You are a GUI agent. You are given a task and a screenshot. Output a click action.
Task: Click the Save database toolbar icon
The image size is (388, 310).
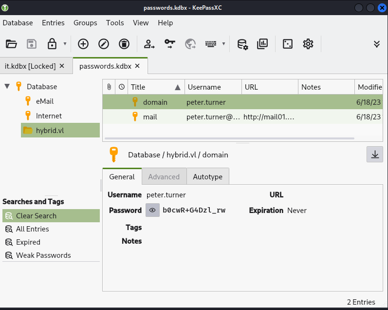point(32,44)
